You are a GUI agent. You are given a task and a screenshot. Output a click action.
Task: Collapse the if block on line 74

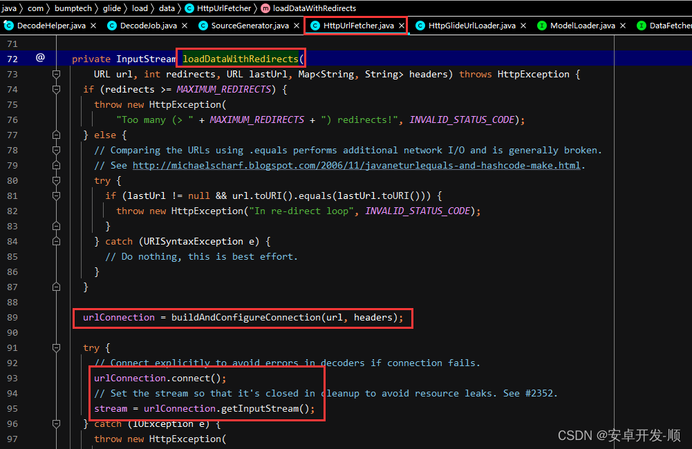click(57, 89)
